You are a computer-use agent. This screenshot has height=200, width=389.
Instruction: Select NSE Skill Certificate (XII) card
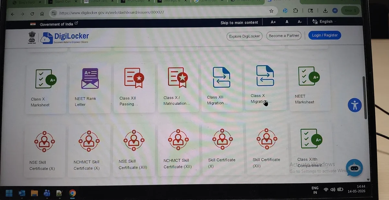click(133, 150)
